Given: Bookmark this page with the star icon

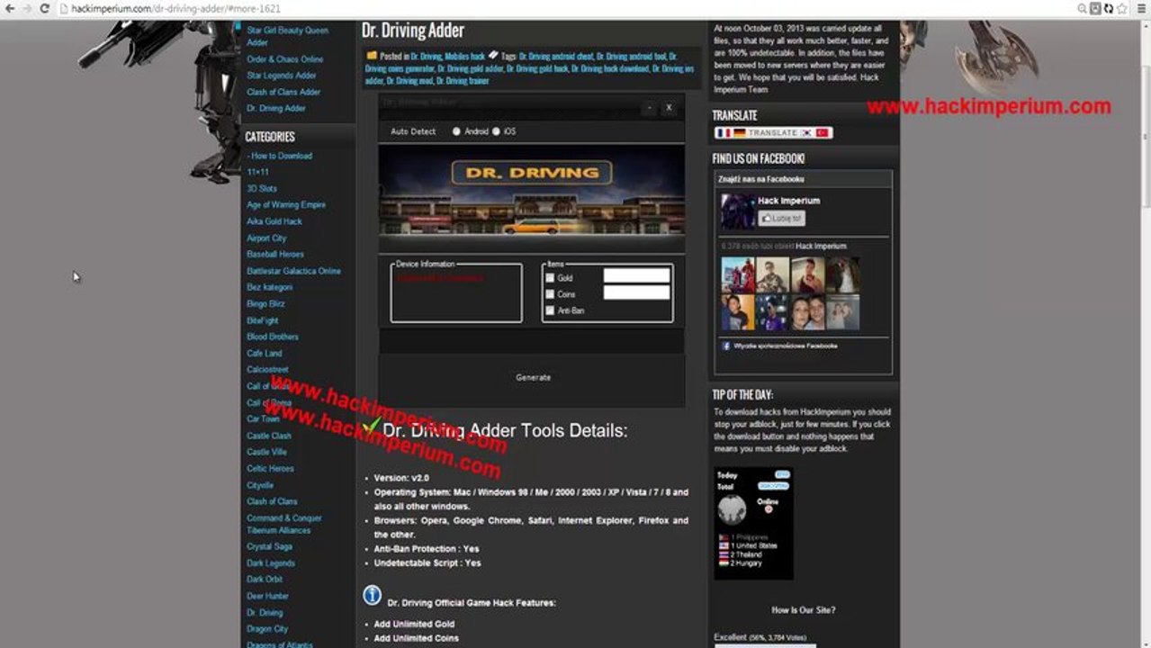Looking at the screenshot, I should click(x=1121, y=8).
